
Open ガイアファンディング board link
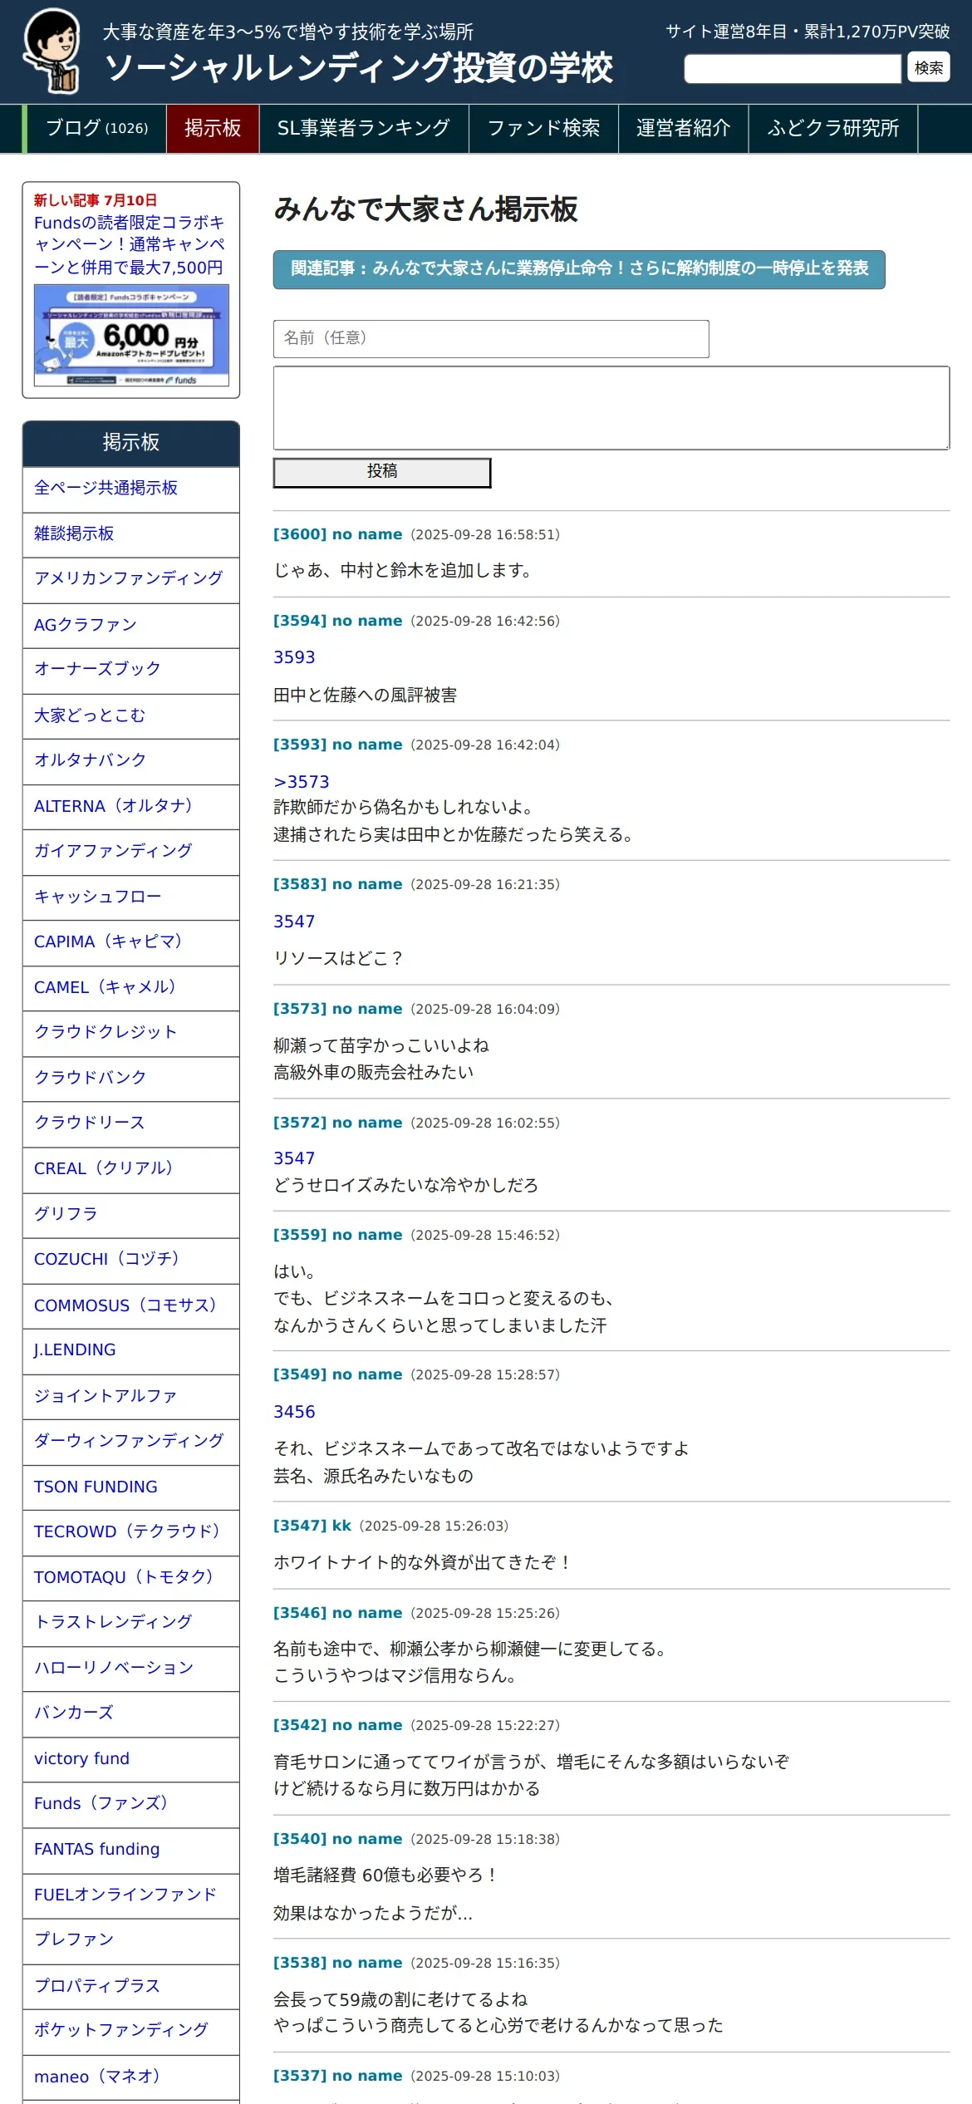pyautogui.click(x=131, y=851)
